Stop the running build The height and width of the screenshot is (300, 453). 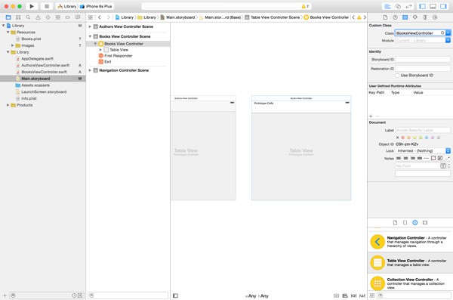[x=47, y=6]
